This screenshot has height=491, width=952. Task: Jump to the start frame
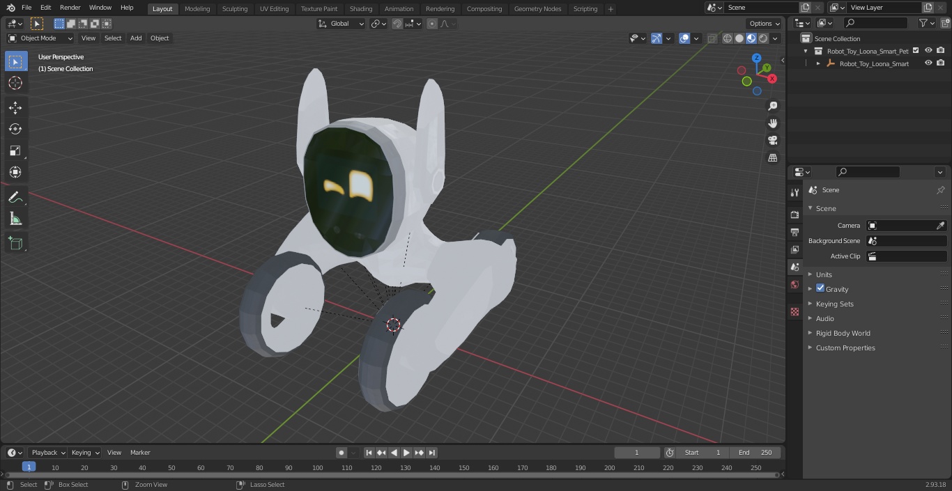tap(369, 453)
